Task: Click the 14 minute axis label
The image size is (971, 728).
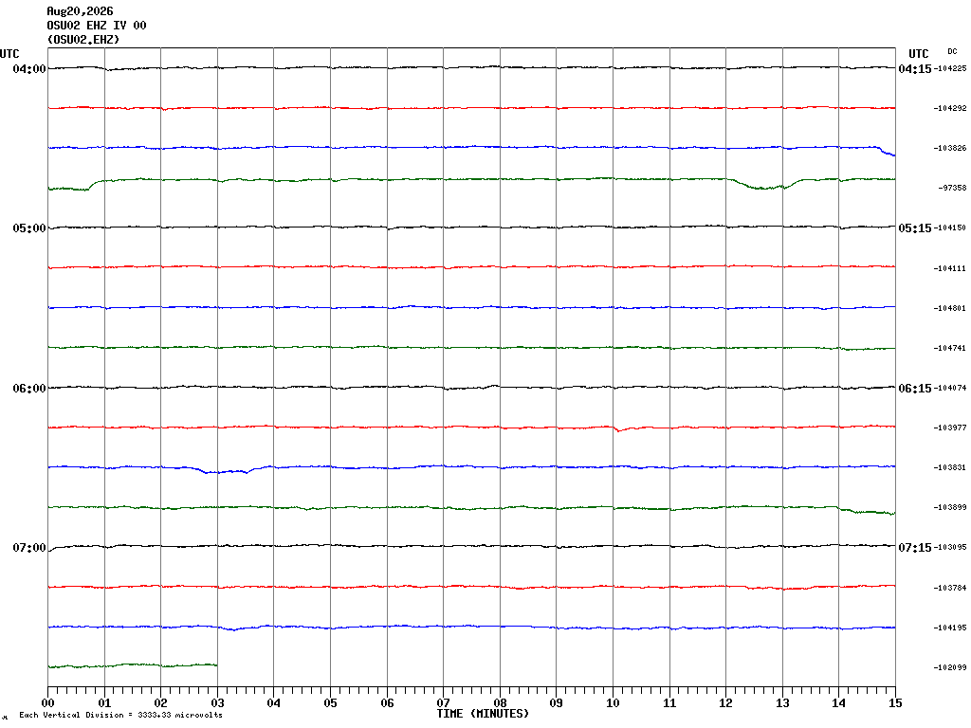Action: coord(838,703)
